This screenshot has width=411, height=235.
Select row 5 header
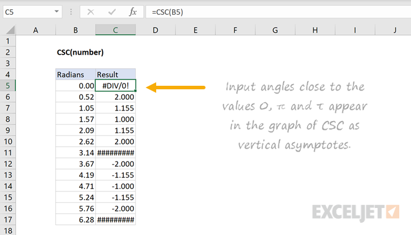tap(8, 86)
